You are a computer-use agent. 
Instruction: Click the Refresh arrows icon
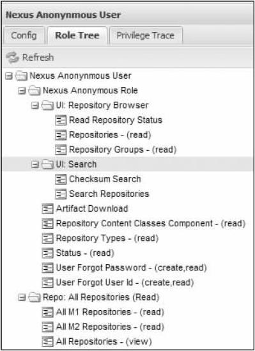(13, 58)
